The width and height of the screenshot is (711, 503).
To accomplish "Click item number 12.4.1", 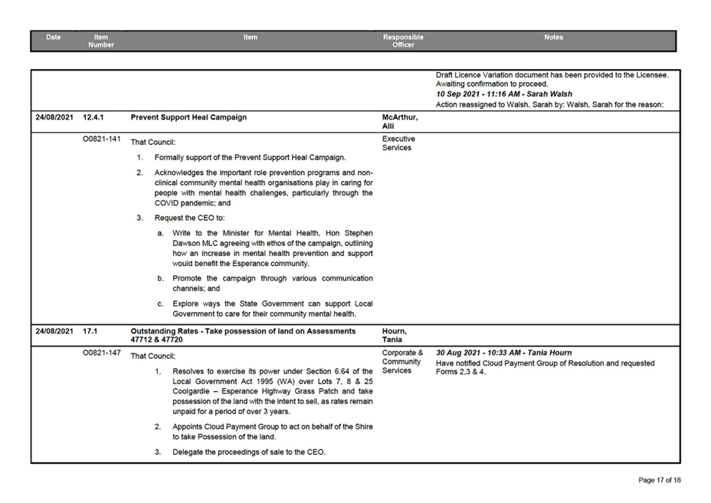I will 93,117.
